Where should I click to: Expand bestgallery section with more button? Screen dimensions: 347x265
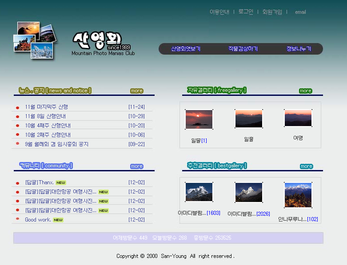pos(306,166)
